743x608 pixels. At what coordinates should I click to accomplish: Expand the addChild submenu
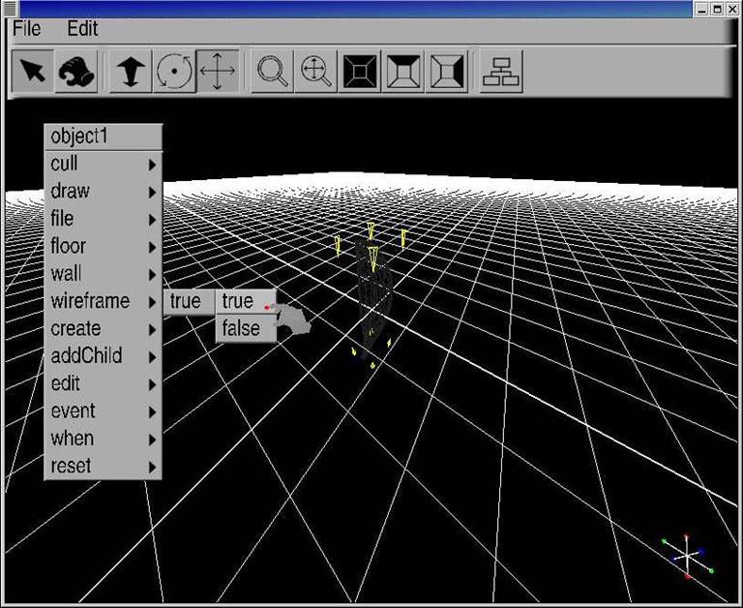pyautogui.click(x=104, y=356)
